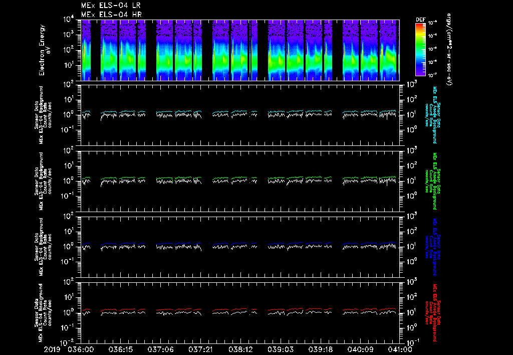
Task: Click the cyan count rate trace
Action: click(x=240, y=111)
